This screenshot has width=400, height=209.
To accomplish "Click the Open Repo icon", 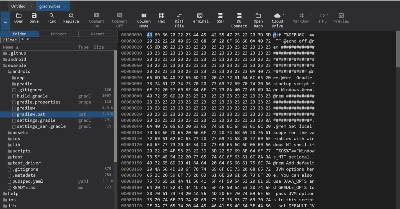I will [x=258, y=20].
